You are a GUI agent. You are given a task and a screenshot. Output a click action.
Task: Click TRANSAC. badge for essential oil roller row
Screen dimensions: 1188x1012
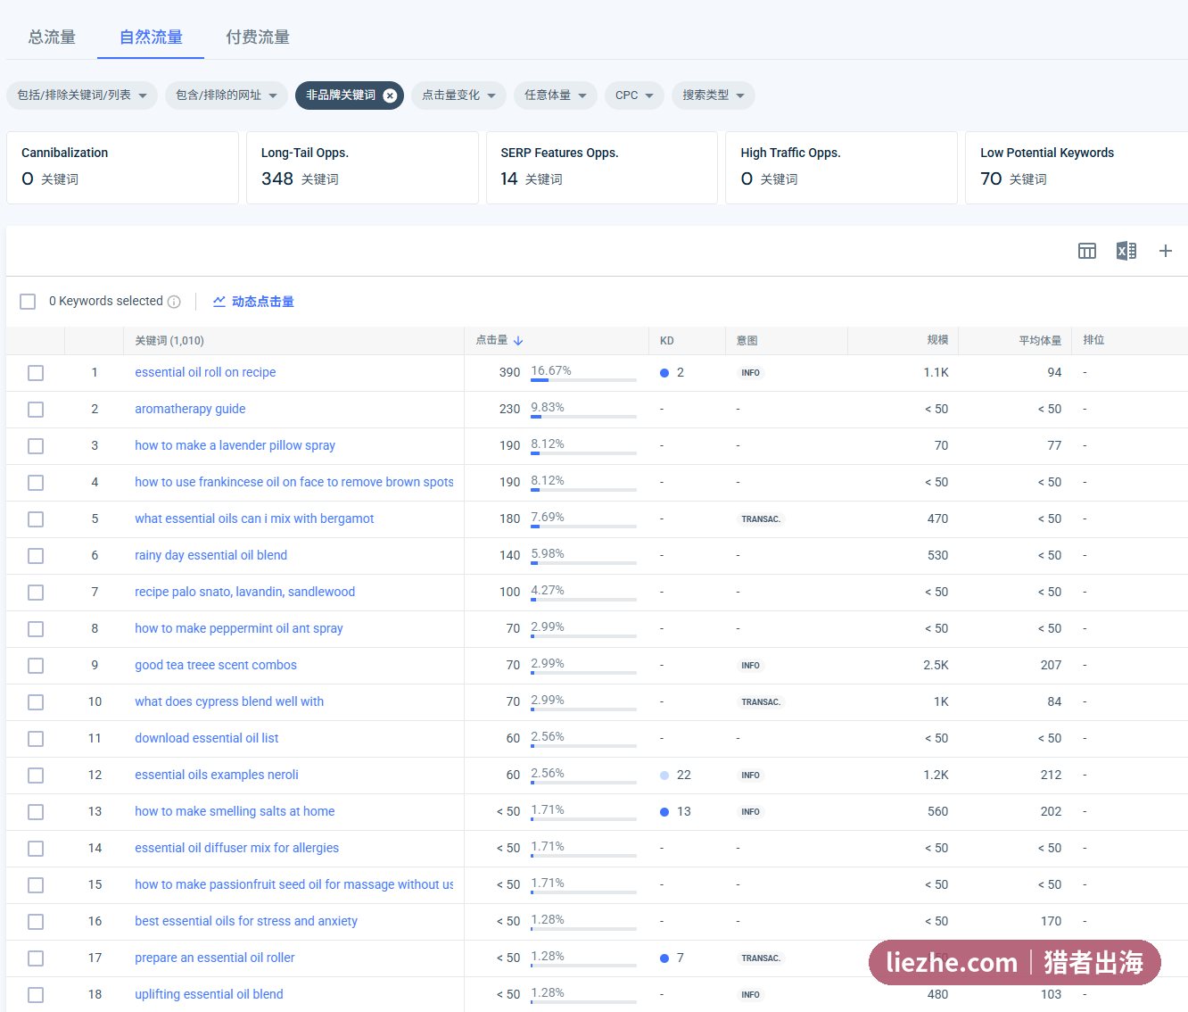point(761,958)
